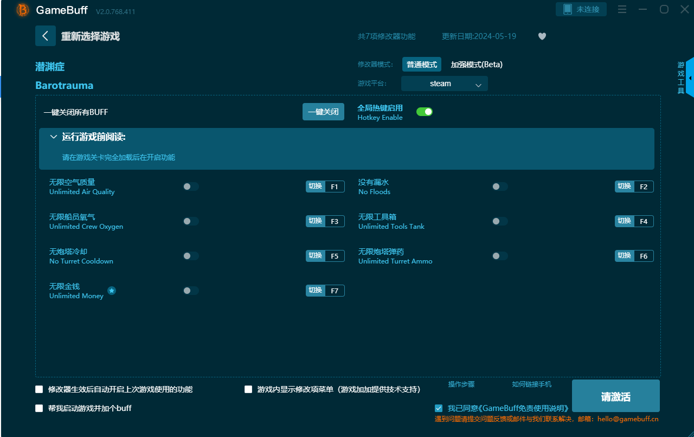This screenshot has height=437, width=694.
Task: Minimize the GameBuff window
Action: 643,9
